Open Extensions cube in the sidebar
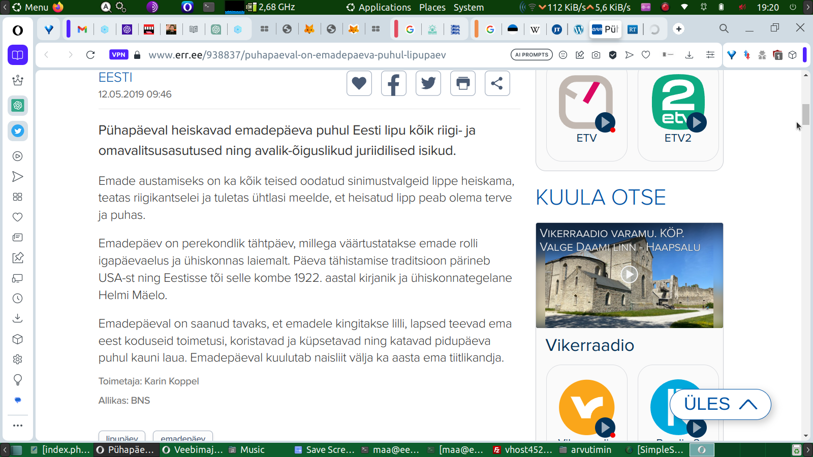 (18, 339)
